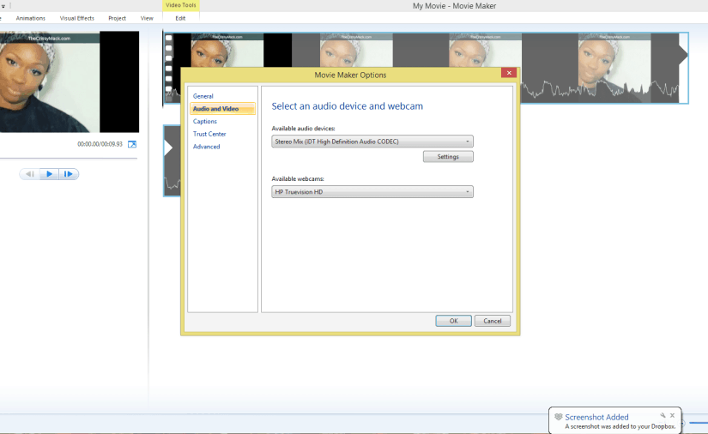The height and width of the screenshot is (434, 708).
Task: Open the Visual Effects ribbon tab
Action: tap(76, 18)
